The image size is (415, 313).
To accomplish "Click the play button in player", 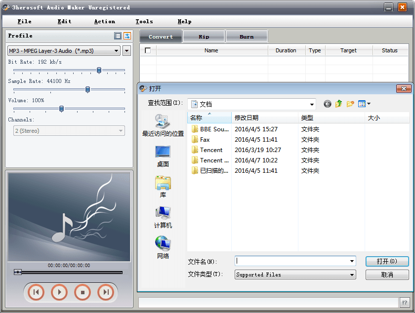I will click(59, 292).
